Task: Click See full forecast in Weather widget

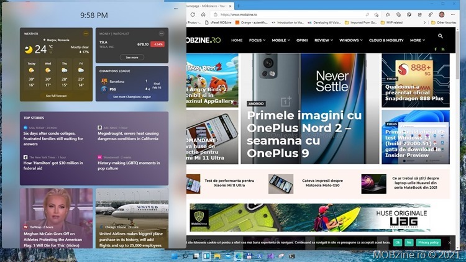Action: point(56,96)
